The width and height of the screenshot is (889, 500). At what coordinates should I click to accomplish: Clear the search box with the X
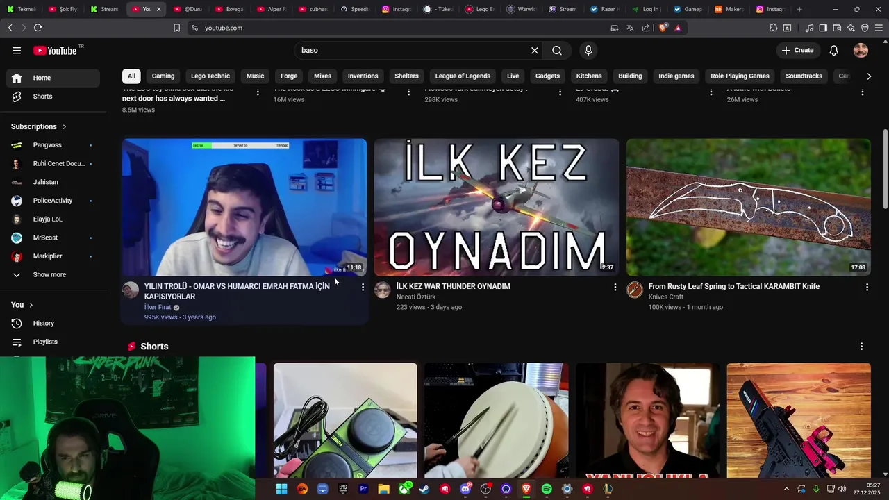click(535, 50)
